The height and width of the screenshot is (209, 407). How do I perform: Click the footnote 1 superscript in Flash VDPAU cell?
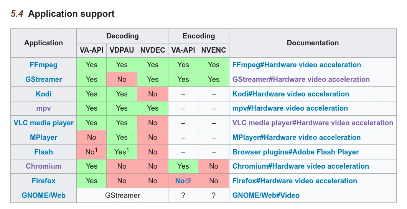coord(128,150)
